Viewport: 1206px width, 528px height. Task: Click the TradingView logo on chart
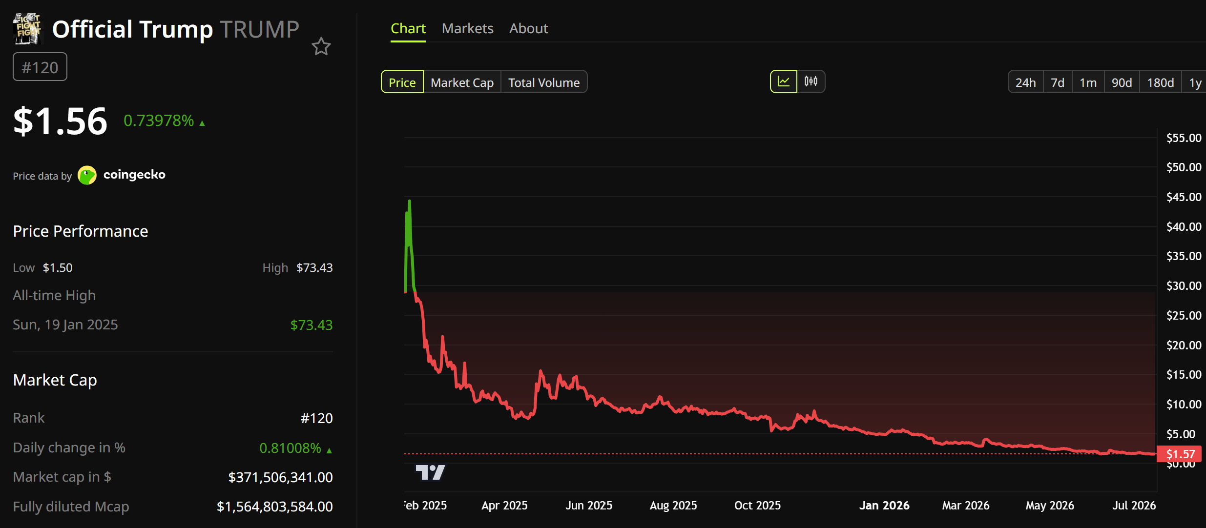(x=430, y=472)
